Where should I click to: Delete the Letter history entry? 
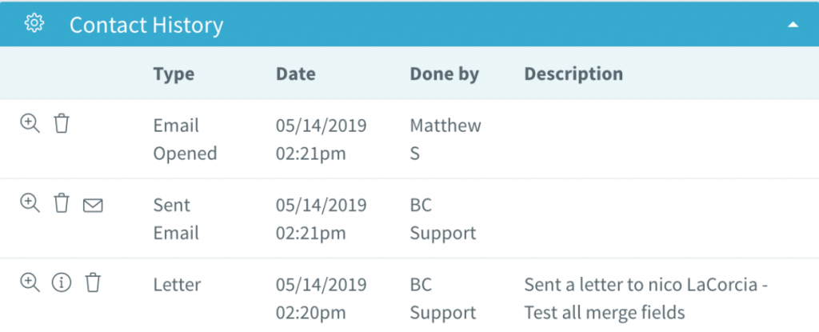tap(93, 283)
